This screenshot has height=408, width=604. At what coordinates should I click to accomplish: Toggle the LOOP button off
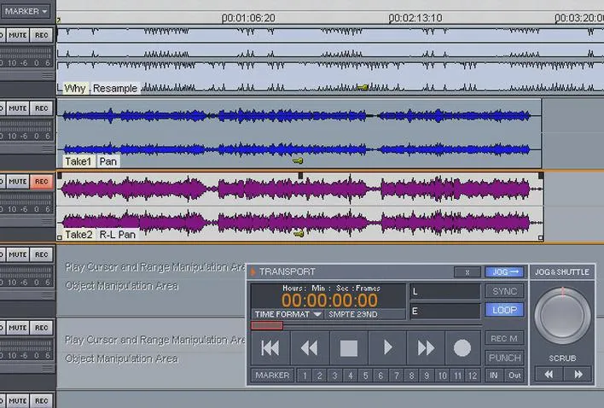[505, 310]
